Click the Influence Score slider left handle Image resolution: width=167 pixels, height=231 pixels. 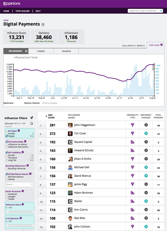pyautogui.click(x=7, y=212)
